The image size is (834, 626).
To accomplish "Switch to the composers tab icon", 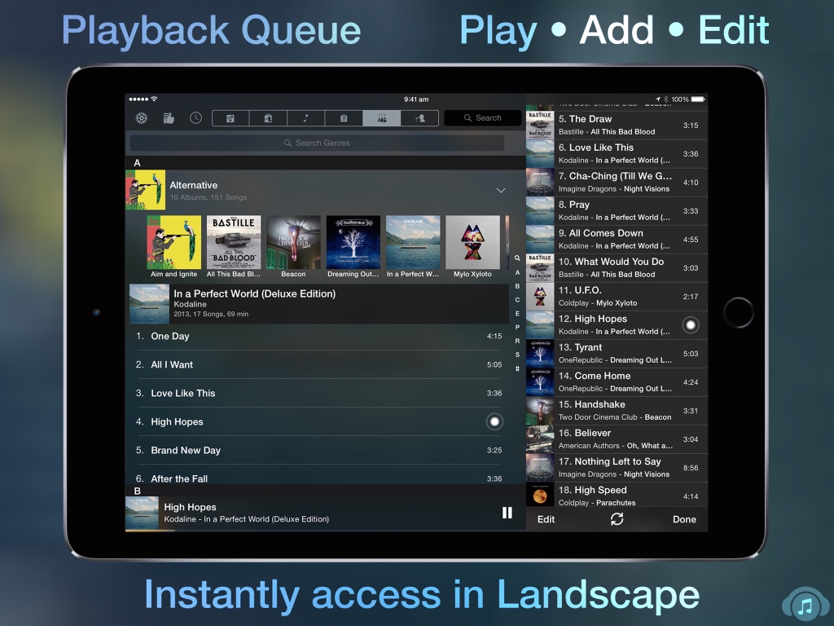I will pos(419,118).
